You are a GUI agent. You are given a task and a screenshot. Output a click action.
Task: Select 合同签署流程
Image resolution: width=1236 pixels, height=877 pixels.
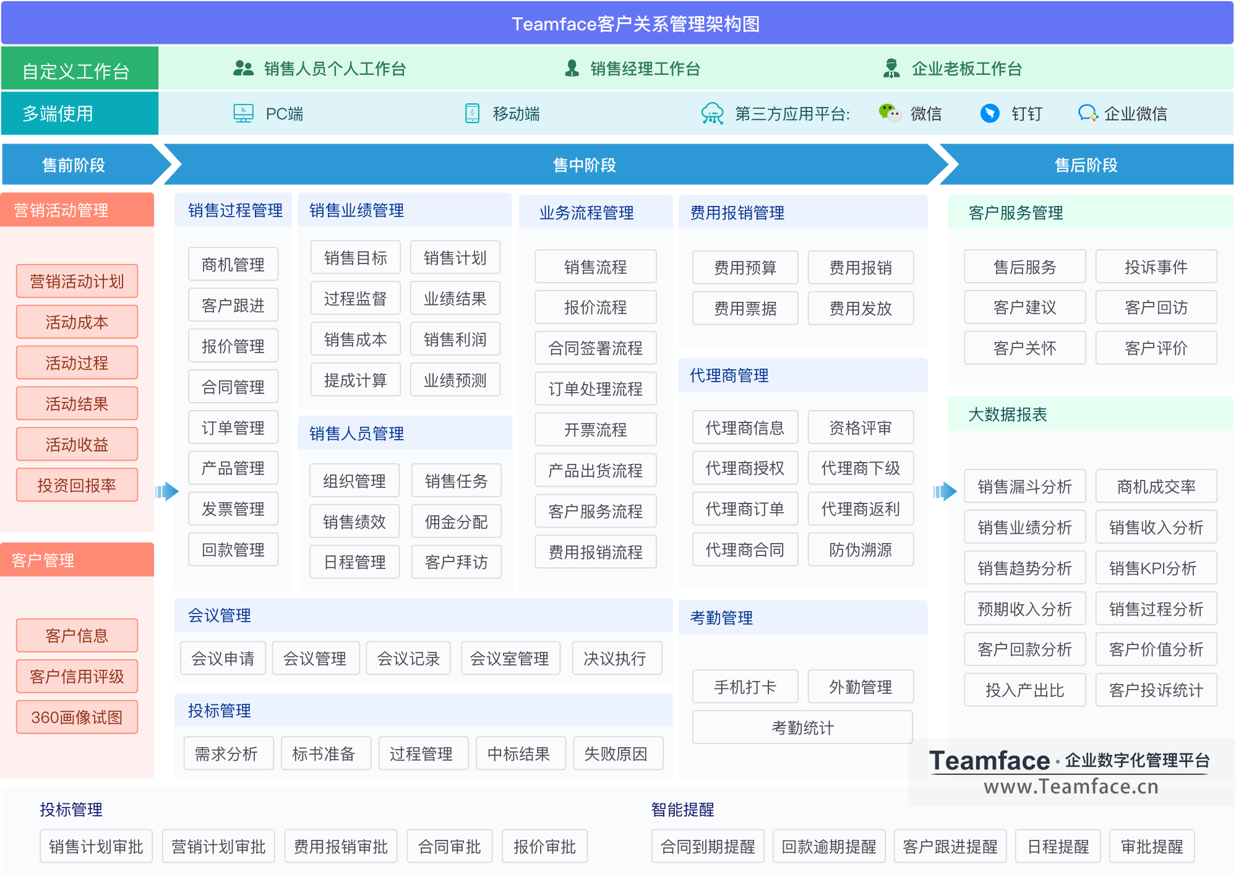point(596,348)
